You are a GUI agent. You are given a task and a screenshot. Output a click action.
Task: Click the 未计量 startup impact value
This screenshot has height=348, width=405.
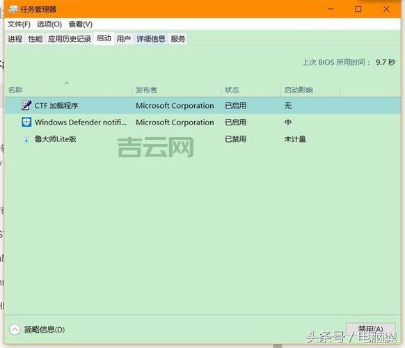coord(295,139)
